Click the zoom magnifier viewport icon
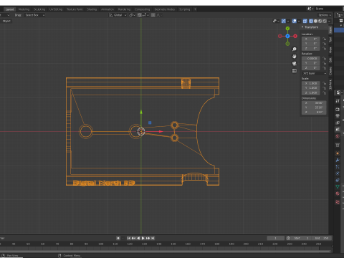Viewport: 344px width, 258px height. [x=295, y=49]
